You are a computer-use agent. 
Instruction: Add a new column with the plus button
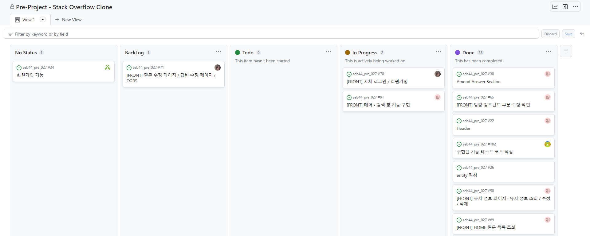(x=566, y=51)
